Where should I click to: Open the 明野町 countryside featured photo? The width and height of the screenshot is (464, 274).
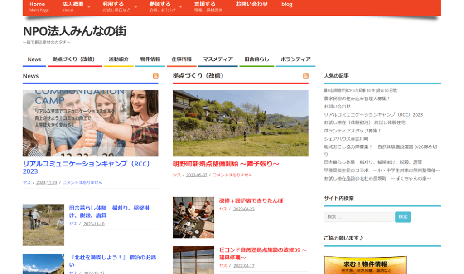[241, 123]
